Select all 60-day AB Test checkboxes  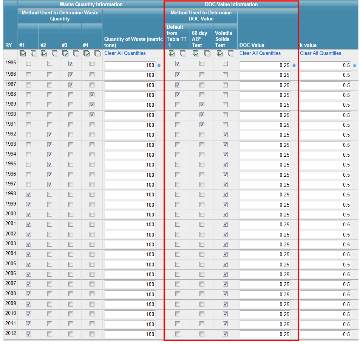point(196,54)
